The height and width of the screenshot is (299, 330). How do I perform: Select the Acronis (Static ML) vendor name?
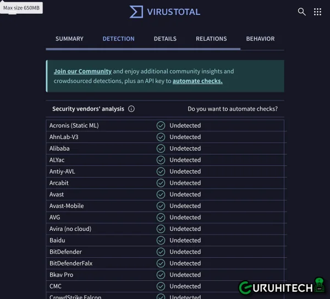[74, 125]
